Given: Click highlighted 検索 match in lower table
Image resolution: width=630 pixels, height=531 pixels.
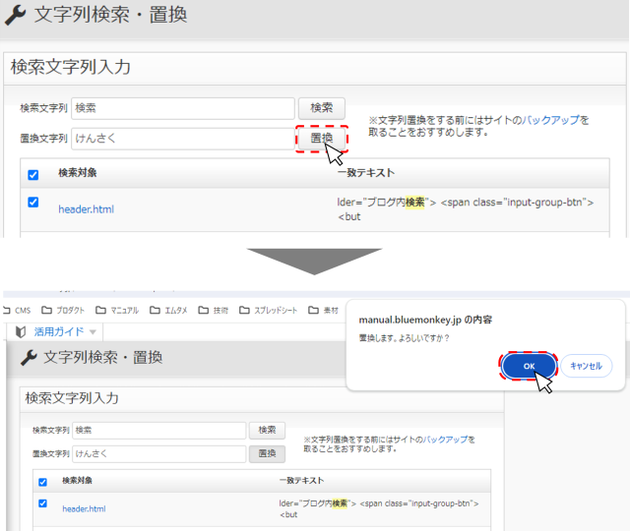Looking at the screenshot, I should tap(340, 503).
